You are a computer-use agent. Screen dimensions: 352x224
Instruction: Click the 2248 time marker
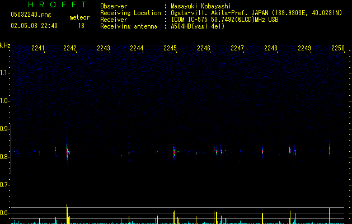pyautogui.click(x=271, y=48)
